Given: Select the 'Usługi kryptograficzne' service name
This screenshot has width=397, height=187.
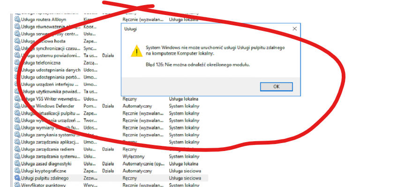Looking at the screenshot, I should [x=44, y=171].
